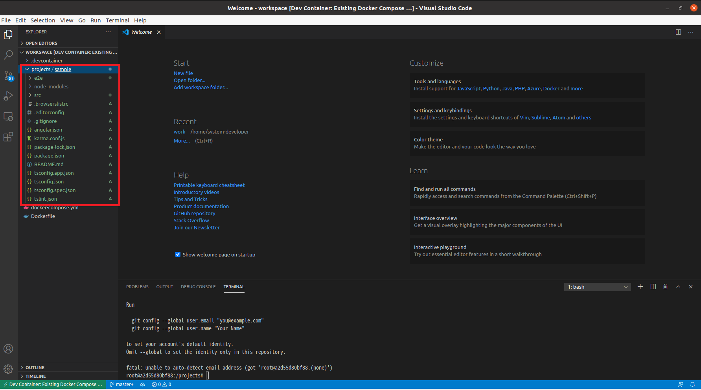Toggle Show welcome page on startup checkbox
Screen dimensions: 701x390
click(178, 255)
